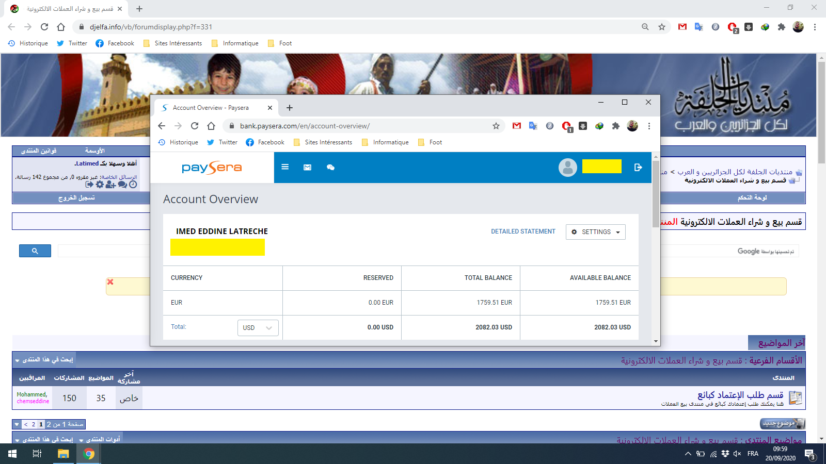Screen dimensions: 826x464
Task: Open the Kabayel accreditation request forum
Action: pos(740,395)
